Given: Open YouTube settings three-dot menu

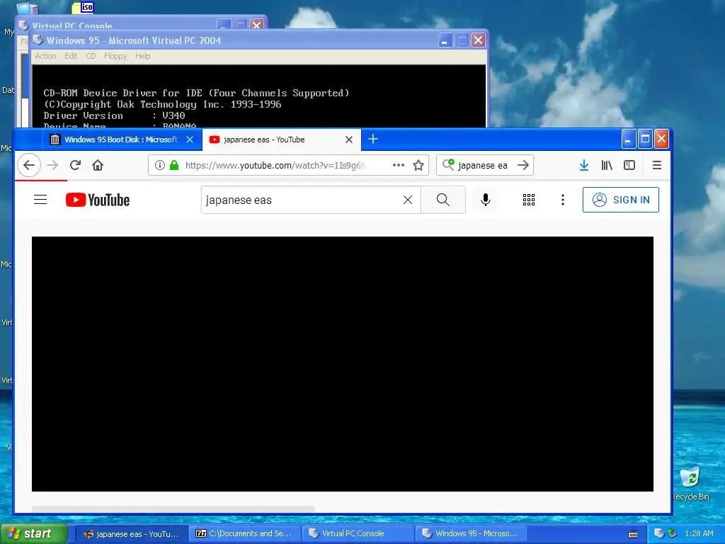Looking at the screenshot, I should (x=563, y=200).
